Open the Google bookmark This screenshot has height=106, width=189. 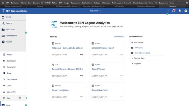[67, 3]
